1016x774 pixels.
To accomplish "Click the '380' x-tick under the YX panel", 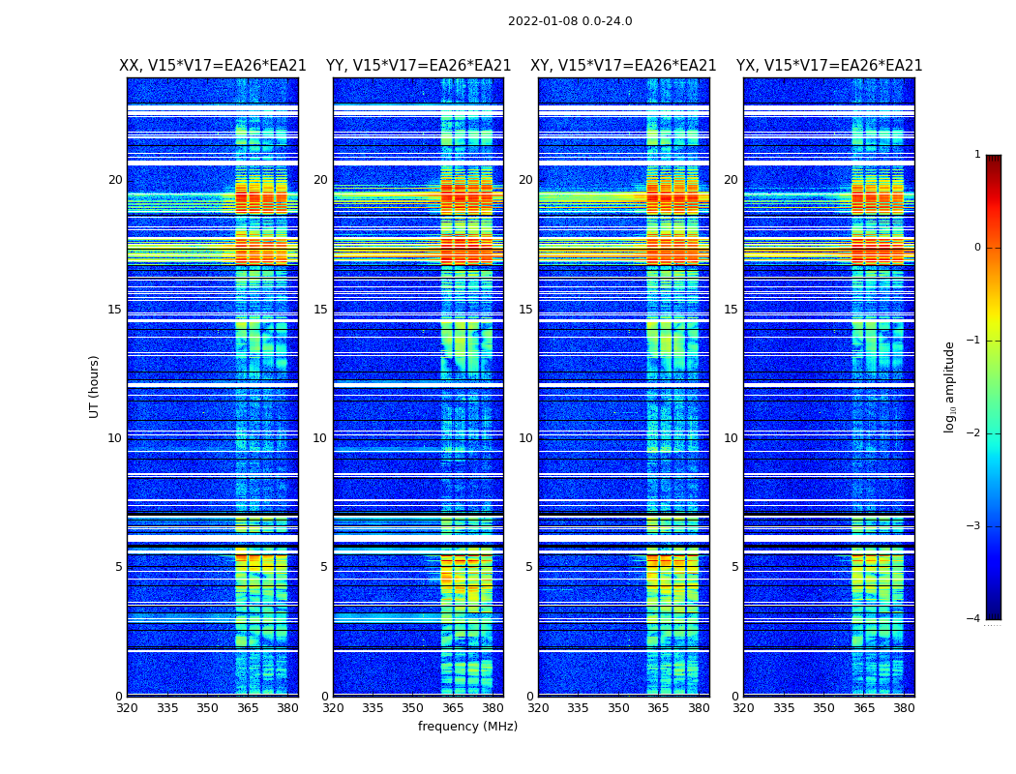I will tap(904, 708).
